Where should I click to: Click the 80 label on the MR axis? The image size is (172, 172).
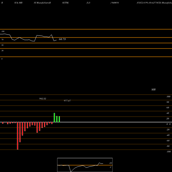pos(168,102)
